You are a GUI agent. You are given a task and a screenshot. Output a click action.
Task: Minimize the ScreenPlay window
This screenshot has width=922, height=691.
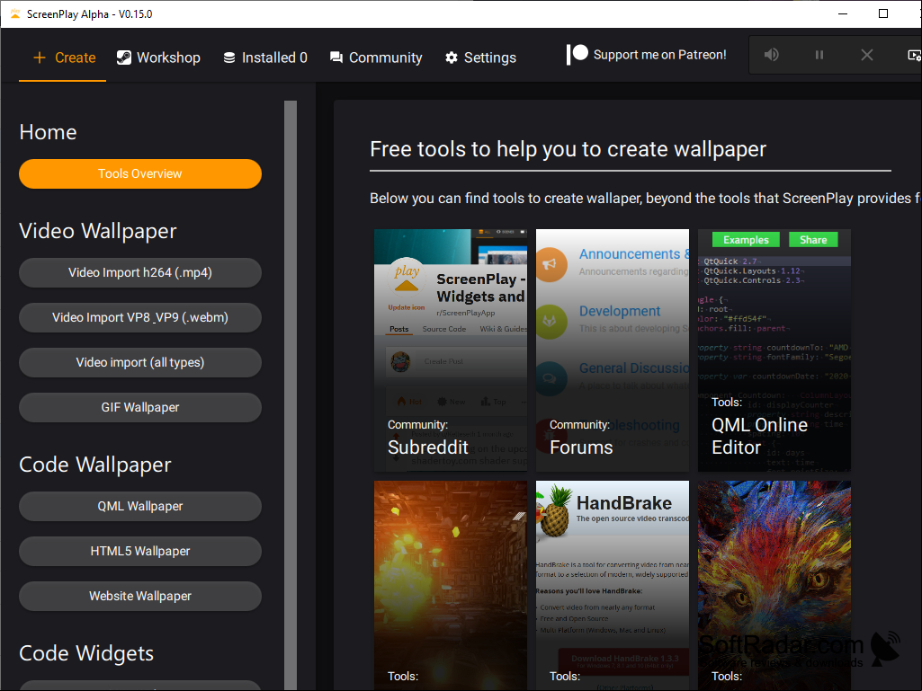(843, 13)
